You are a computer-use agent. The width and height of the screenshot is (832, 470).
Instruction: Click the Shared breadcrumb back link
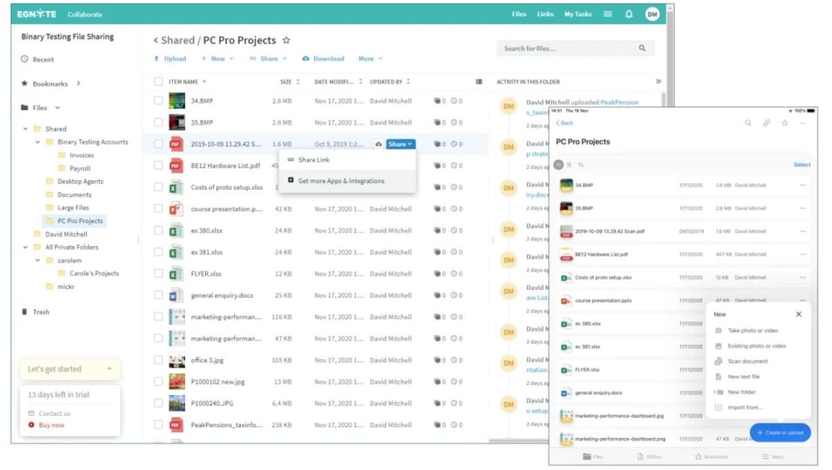(174, 40)
